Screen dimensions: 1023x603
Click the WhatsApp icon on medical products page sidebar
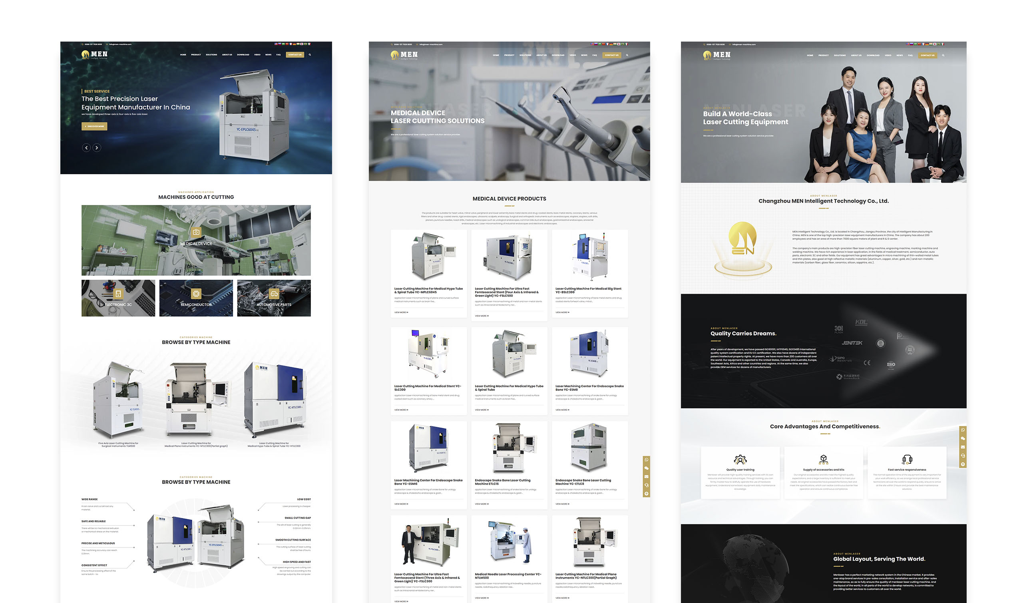coord(647,460)
